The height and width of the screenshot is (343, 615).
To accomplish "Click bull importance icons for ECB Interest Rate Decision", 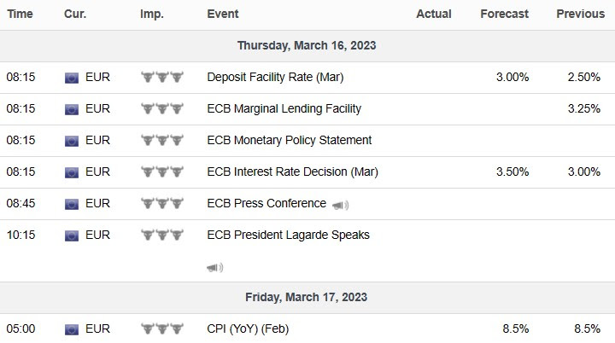I will [x=162, y=171].
